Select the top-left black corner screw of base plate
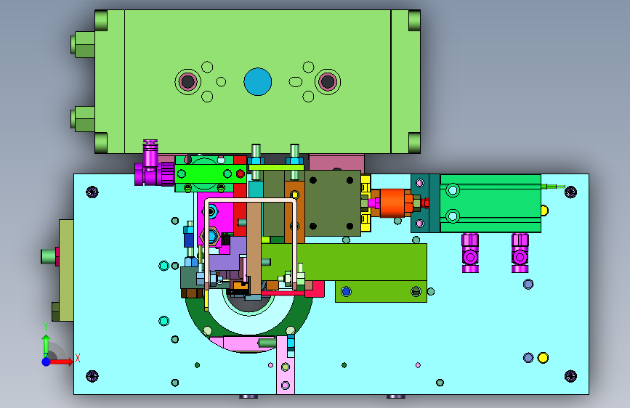Screen dimensions: 630x408 pyautogui.click(x=92, y=192)
